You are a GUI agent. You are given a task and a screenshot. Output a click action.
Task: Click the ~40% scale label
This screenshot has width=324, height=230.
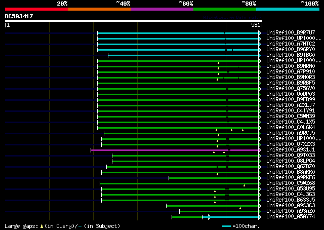click(123, 4)
